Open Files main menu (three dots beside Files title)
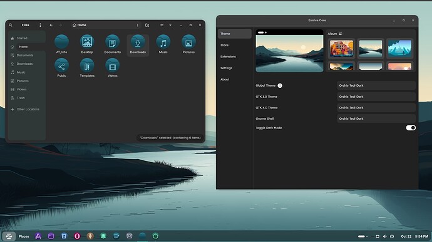432x242 pixels. pos(40,25)
